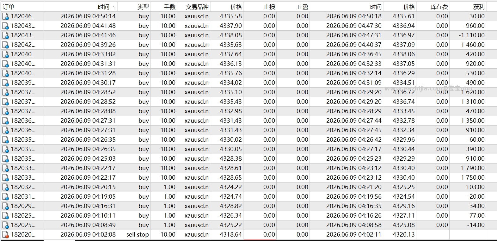Image resolution: width=497 pixels, height=241 pixels.
Task: Select the icon of order opened at 04:28:08
Action: pos(5,111)
